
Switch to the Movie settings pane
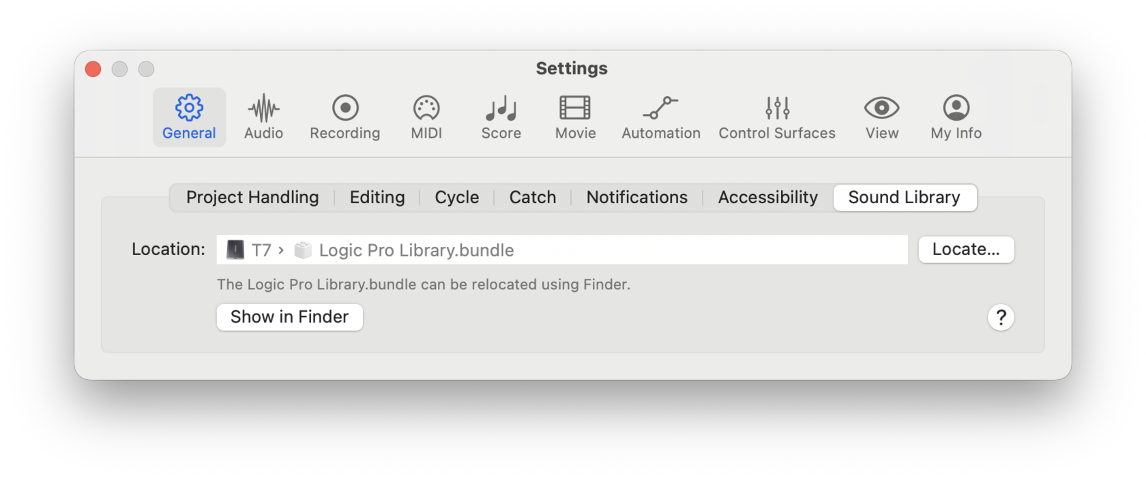point(575,117)
